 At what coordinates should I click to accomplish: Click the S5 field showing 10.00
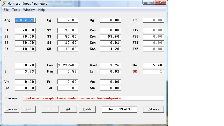(68, 49)
